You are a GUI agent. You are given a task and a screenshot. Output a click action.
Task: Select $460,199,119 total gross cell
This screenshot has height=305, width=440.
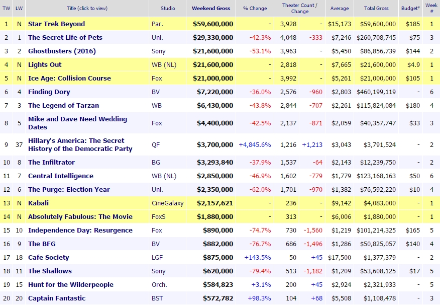pyautogui.click(x=376, y=92)
